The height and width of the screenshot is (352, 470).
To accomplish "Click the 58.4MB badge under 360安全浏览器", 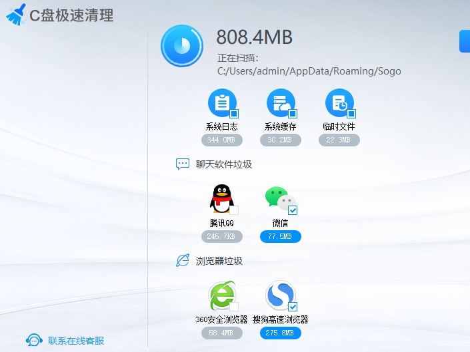I will 222,333.
